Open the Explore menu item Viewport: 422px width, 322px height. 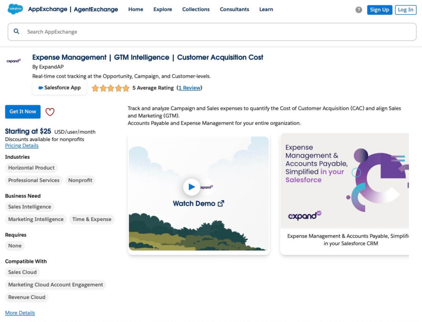(x=162, y=9)
